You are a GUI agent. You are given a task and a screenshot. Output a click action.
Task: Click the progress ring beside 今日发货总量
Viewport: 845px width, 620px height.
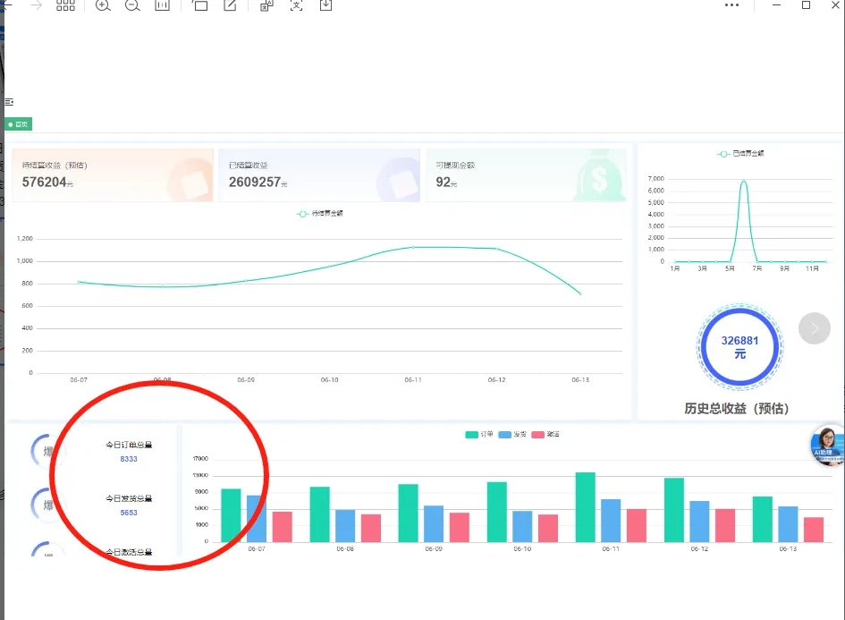(x=47, y=505)
